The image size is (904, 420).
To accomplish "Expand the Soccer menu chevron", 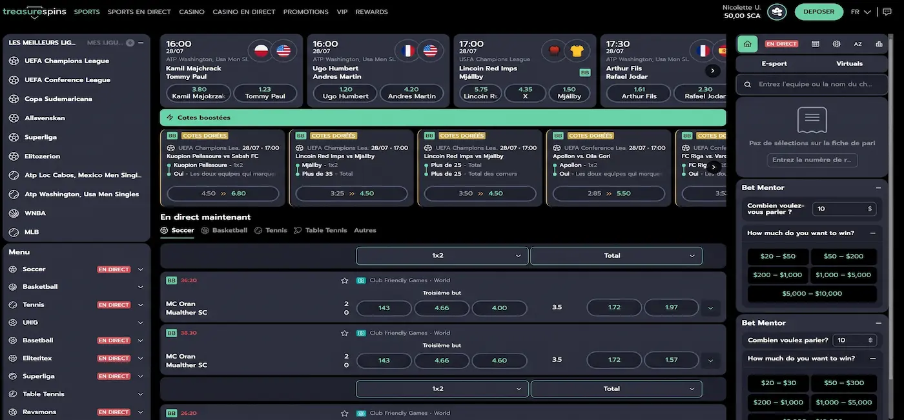I will [141, 269].
